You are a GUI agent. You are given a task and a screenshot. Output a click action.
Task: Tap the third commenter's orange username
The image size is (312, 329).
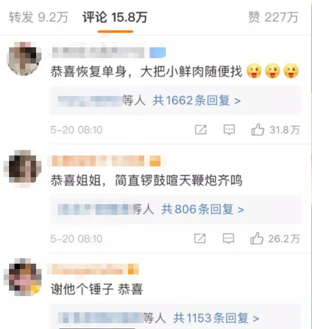click(87, 269)
